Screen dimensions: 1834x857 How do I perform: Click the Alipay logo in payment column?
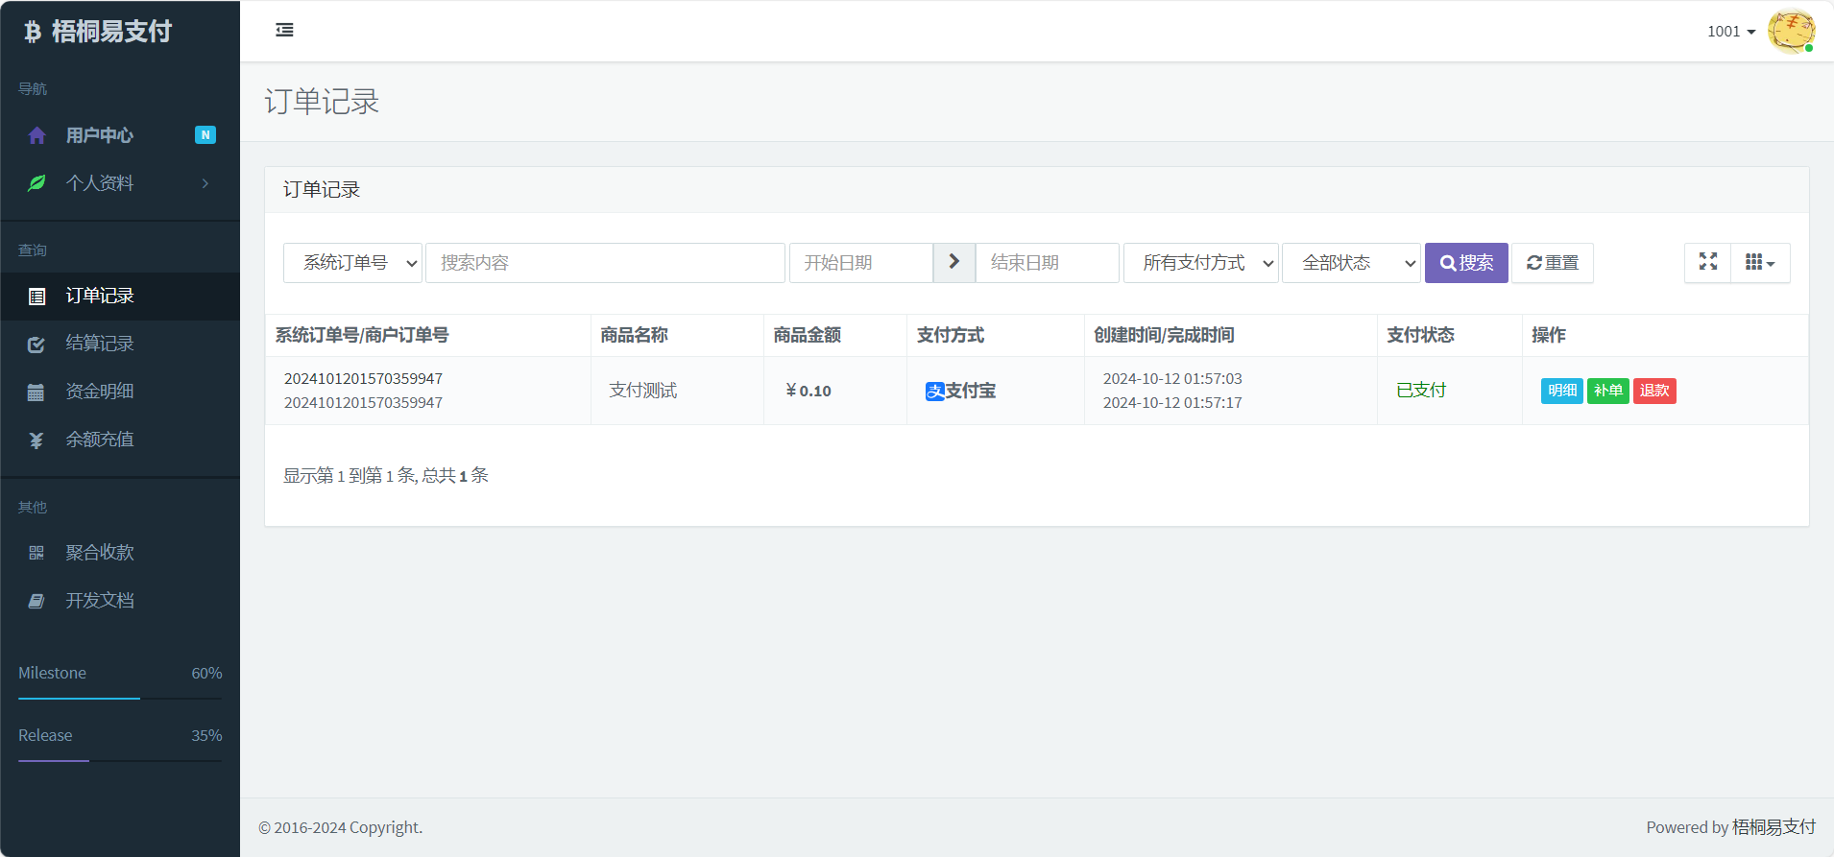pos(934,392)
